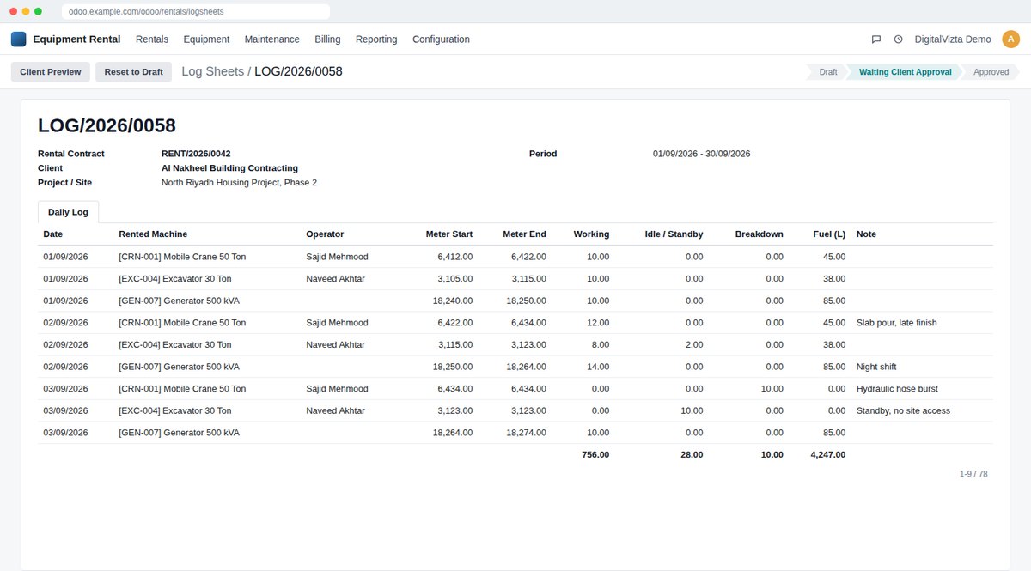Sort by the Meter Start column
This screenshot has width=1031, height=571.
point(449,234)
